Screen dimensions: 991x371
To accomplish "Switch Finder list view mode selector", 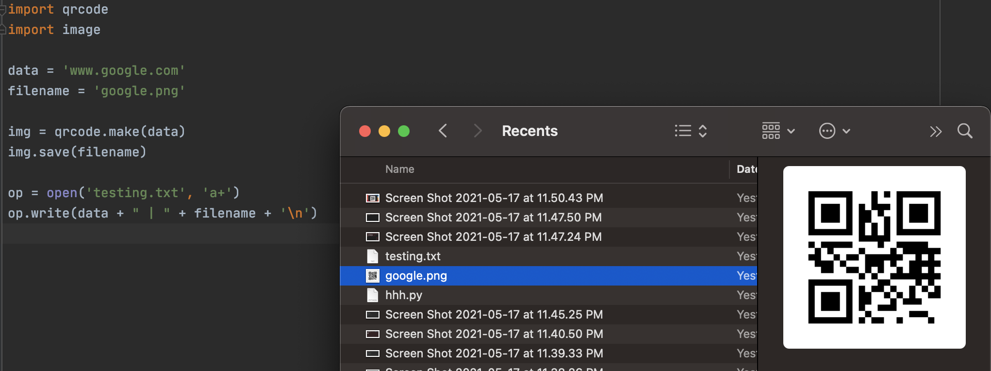I will click(691, 131).
